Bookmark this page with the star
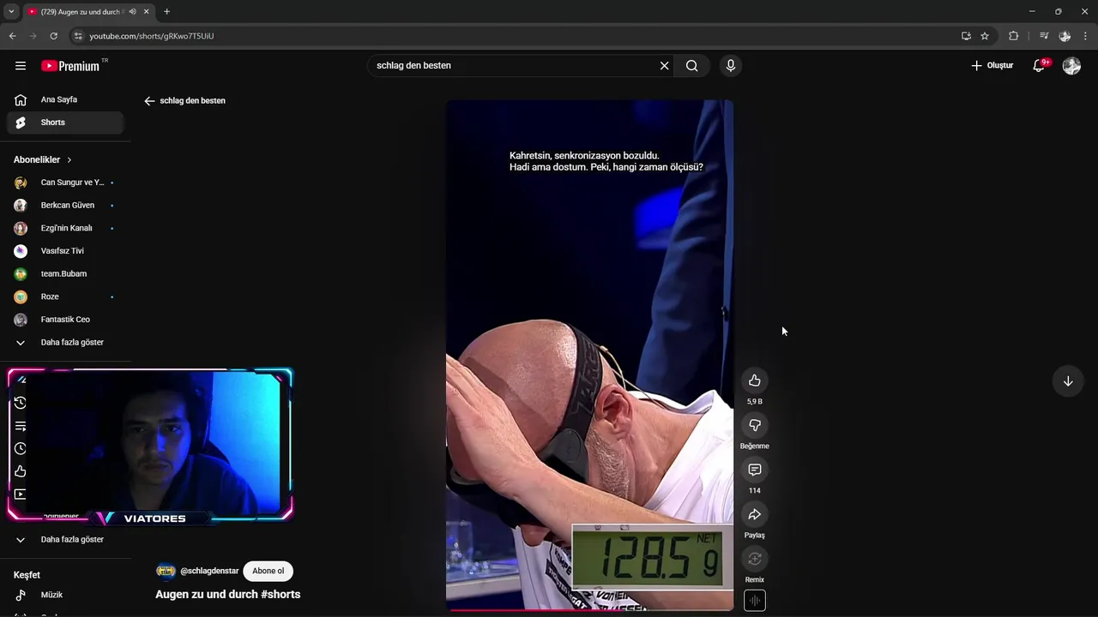Screen dimensions: 1098x617 [x=985, y=36]
